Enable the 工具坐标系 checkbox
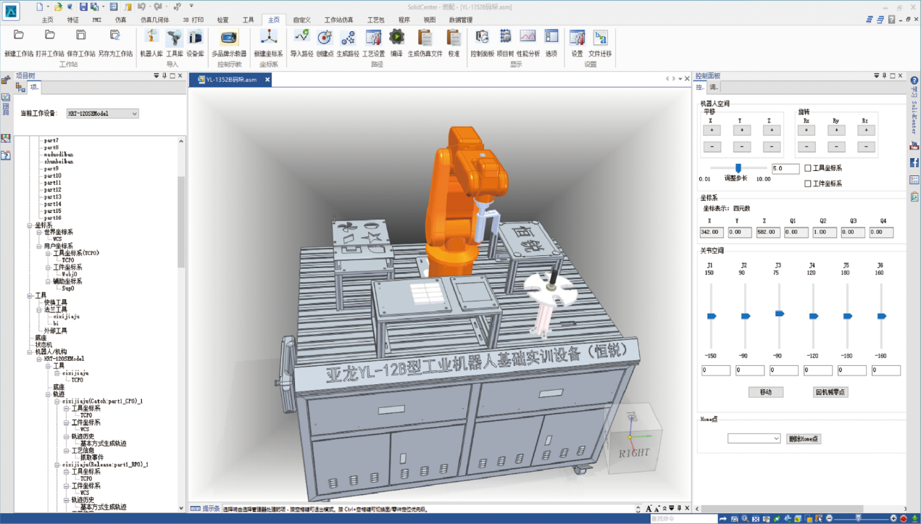 point(808,168)
